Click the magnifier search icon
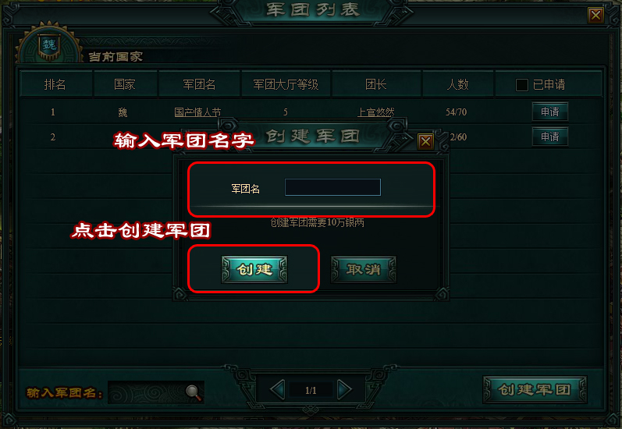This screenshot has height=429, width=622. click(x=194, y=392)
